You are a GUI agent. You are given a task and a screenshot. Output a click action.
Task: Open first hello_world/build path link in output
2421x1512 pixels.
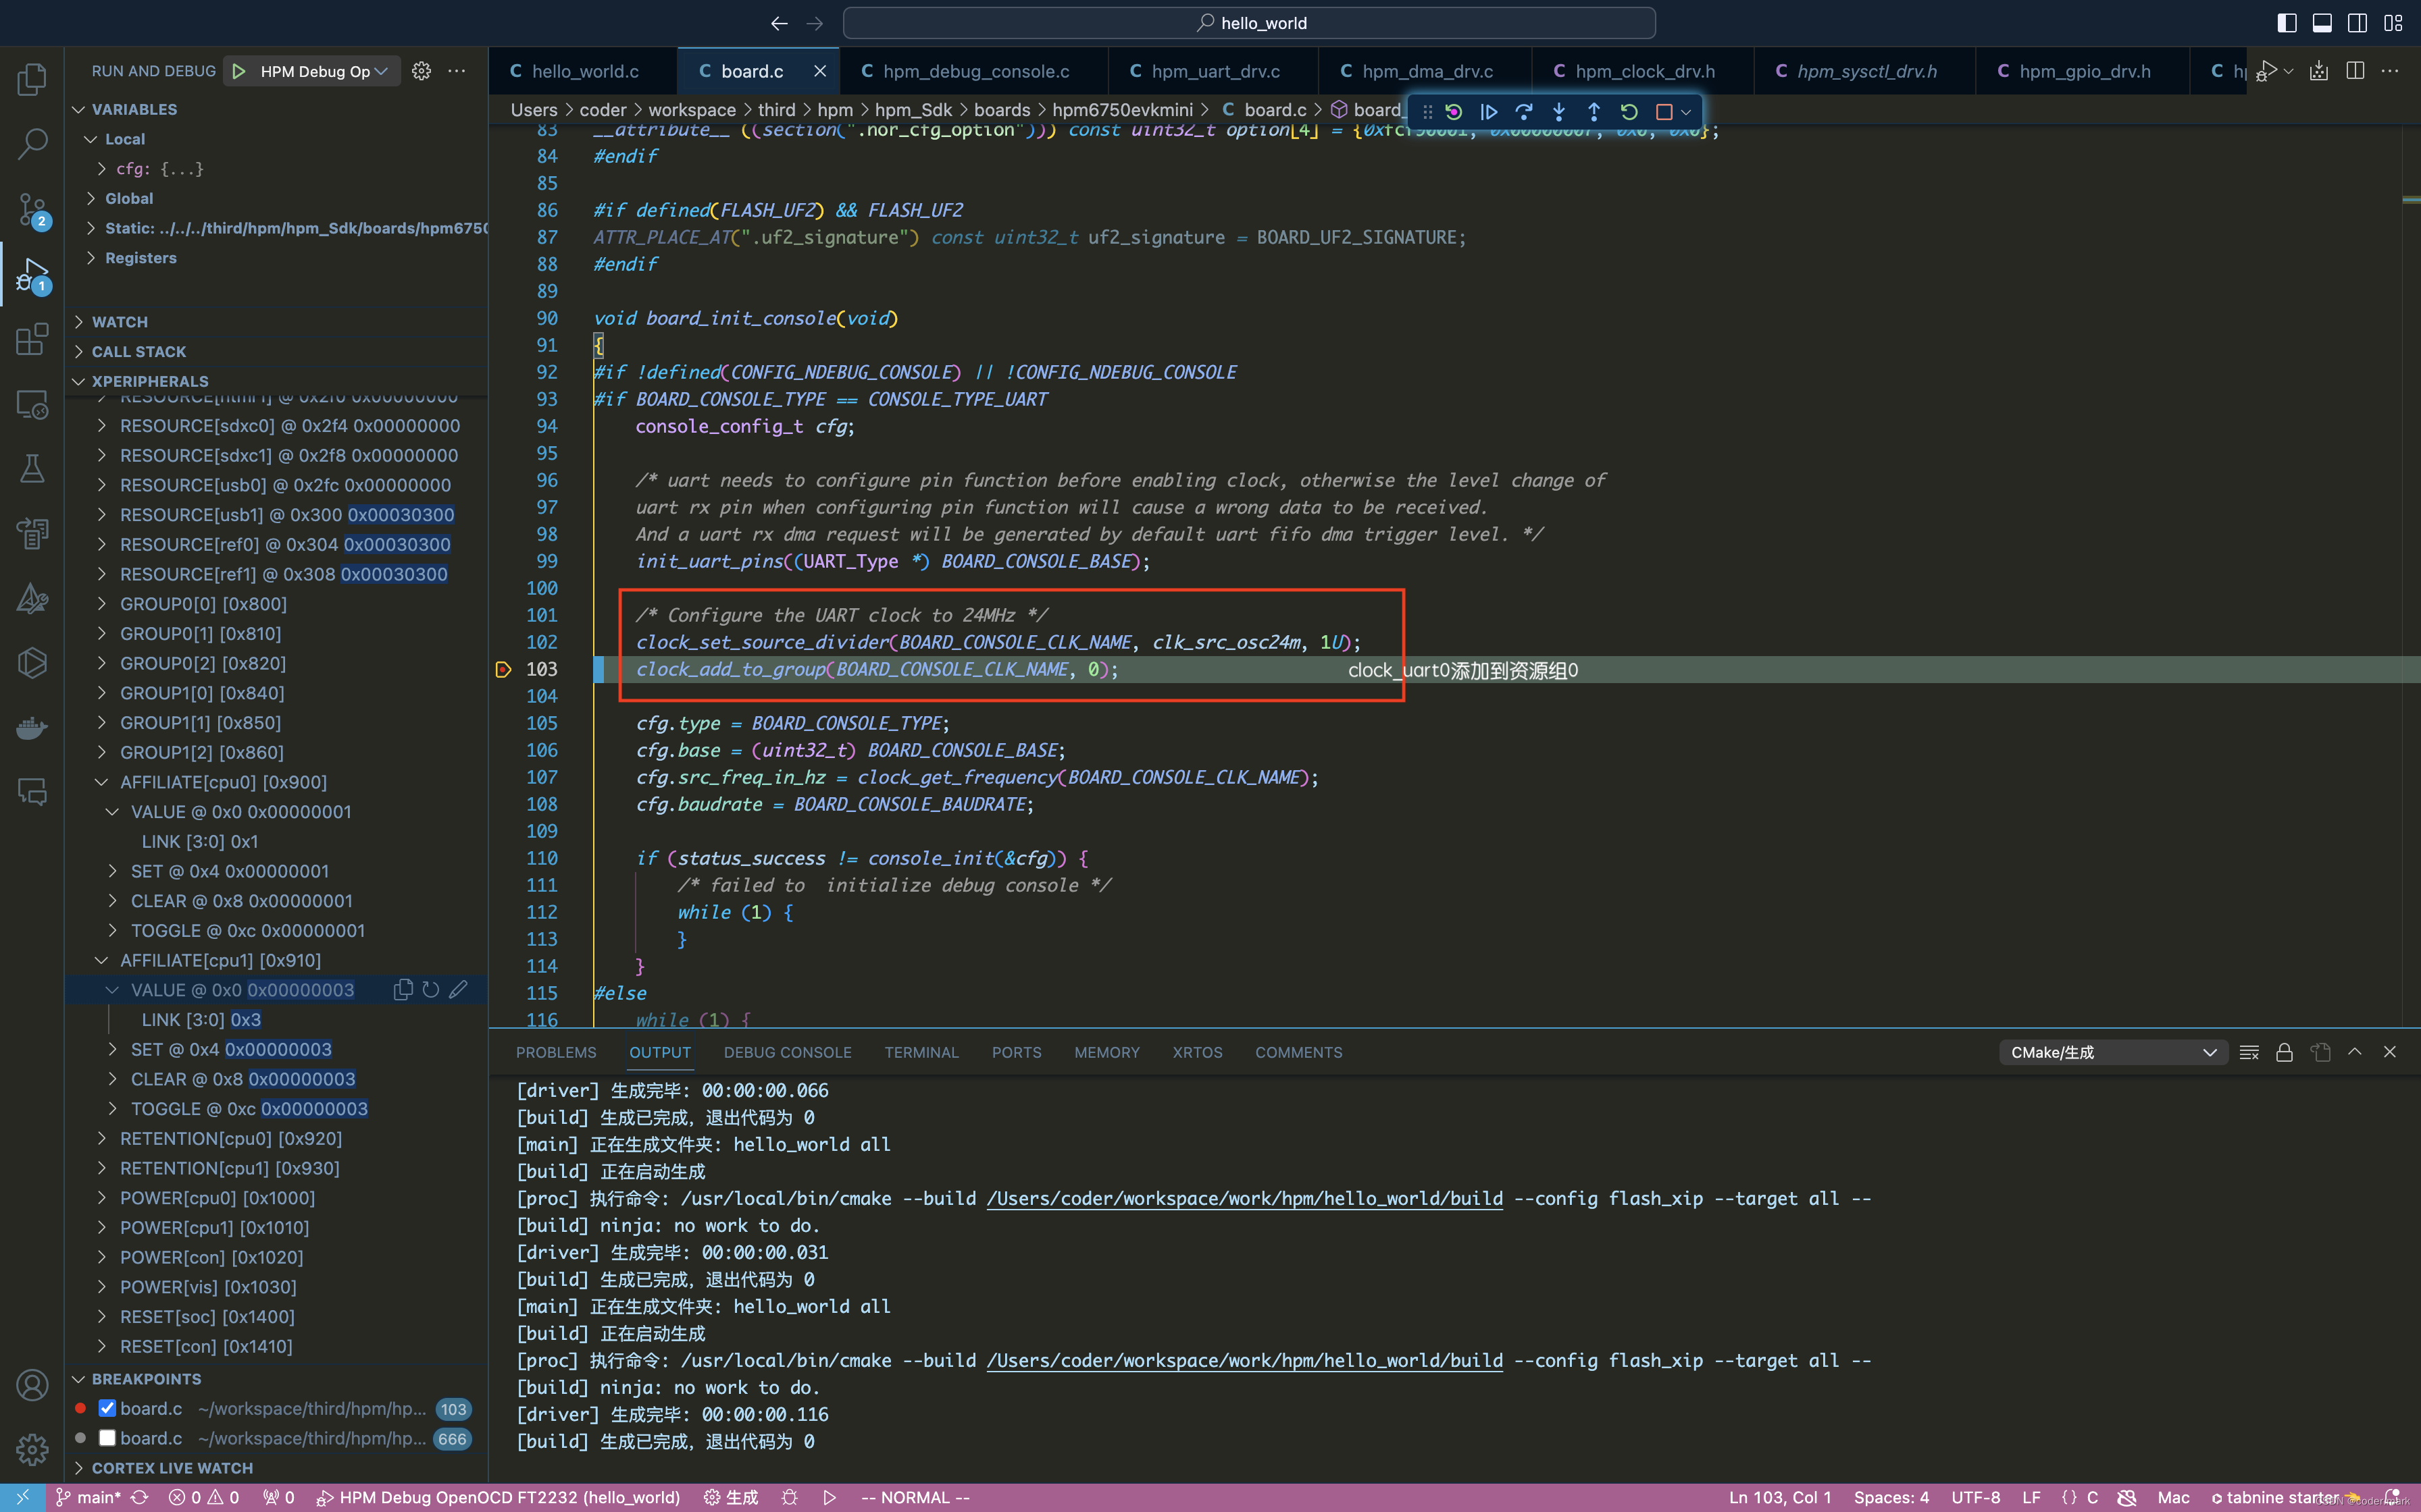point(1244,1198)
